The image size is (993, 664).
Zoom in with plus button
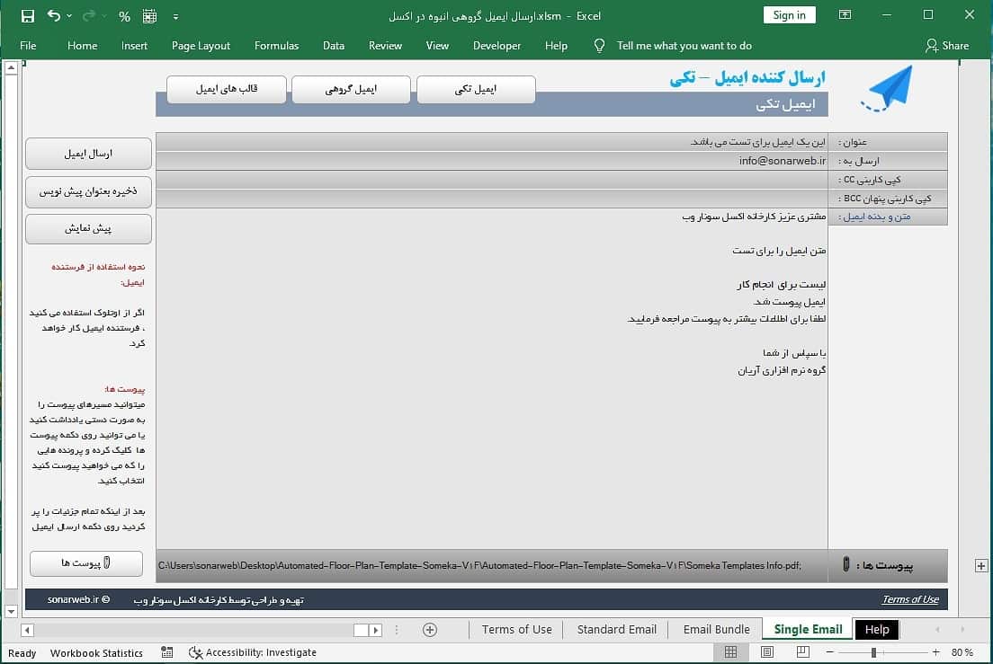pyautogui.click(x=935, y=652)
